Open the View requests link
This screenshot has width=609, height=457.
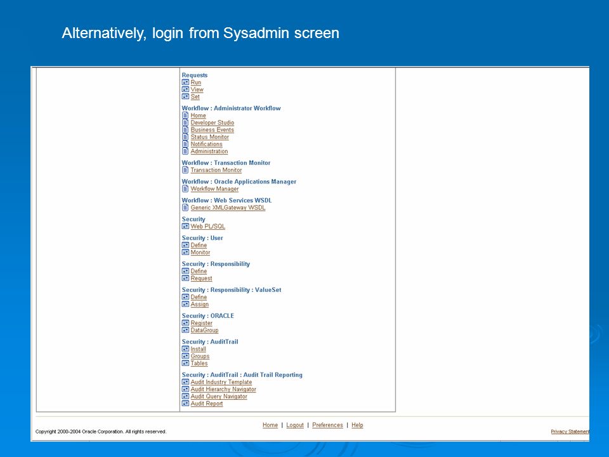(197, 89)
